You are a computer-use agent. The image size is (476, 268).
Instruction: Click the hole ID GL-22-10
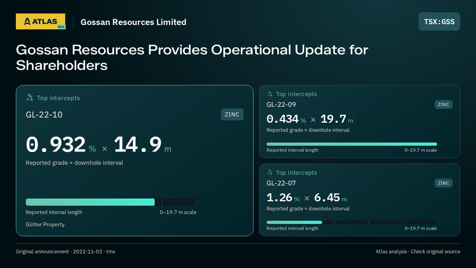(x=44, y=115)
